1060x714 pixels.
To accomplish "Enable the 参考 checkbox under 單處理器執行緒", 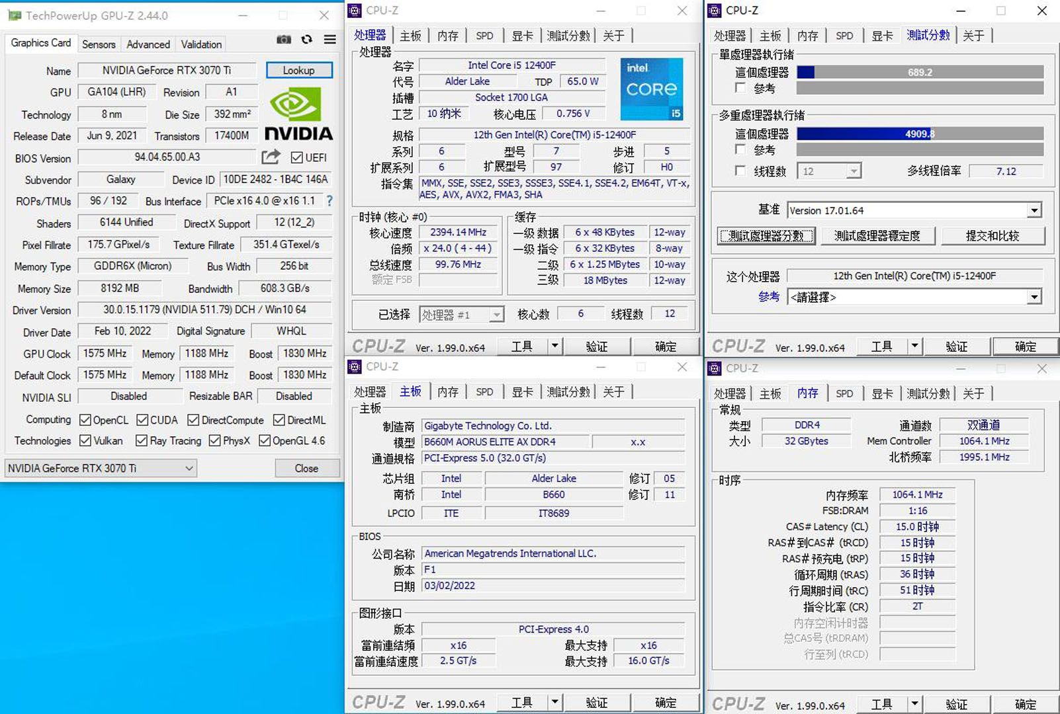I will pyautogui.click(x=740, y=88).
